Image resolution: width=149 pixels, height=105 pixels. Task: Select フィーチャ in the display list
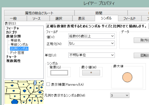[13, 28]
